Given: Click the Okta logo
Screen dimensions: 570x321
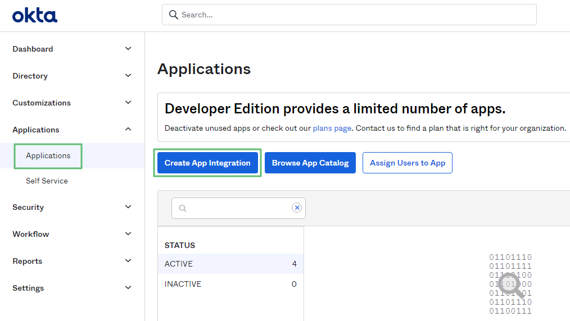Looking at the screenshot, I should (35, 16).
